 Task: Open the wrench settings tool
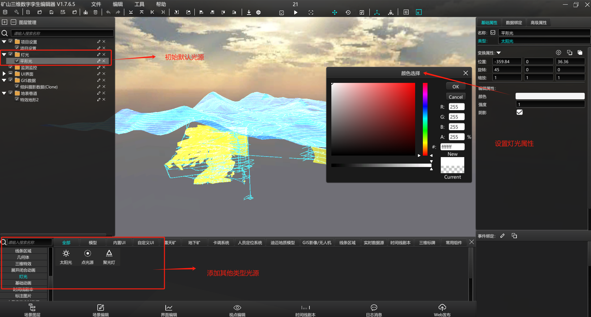[17, 12]
